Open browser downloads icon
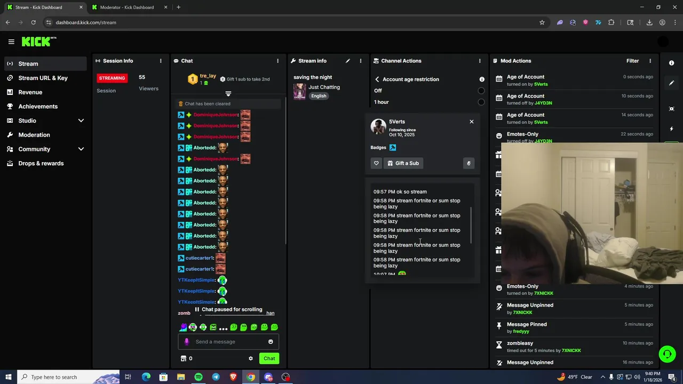This screenshot has width=683, height=384. (649, 22)
